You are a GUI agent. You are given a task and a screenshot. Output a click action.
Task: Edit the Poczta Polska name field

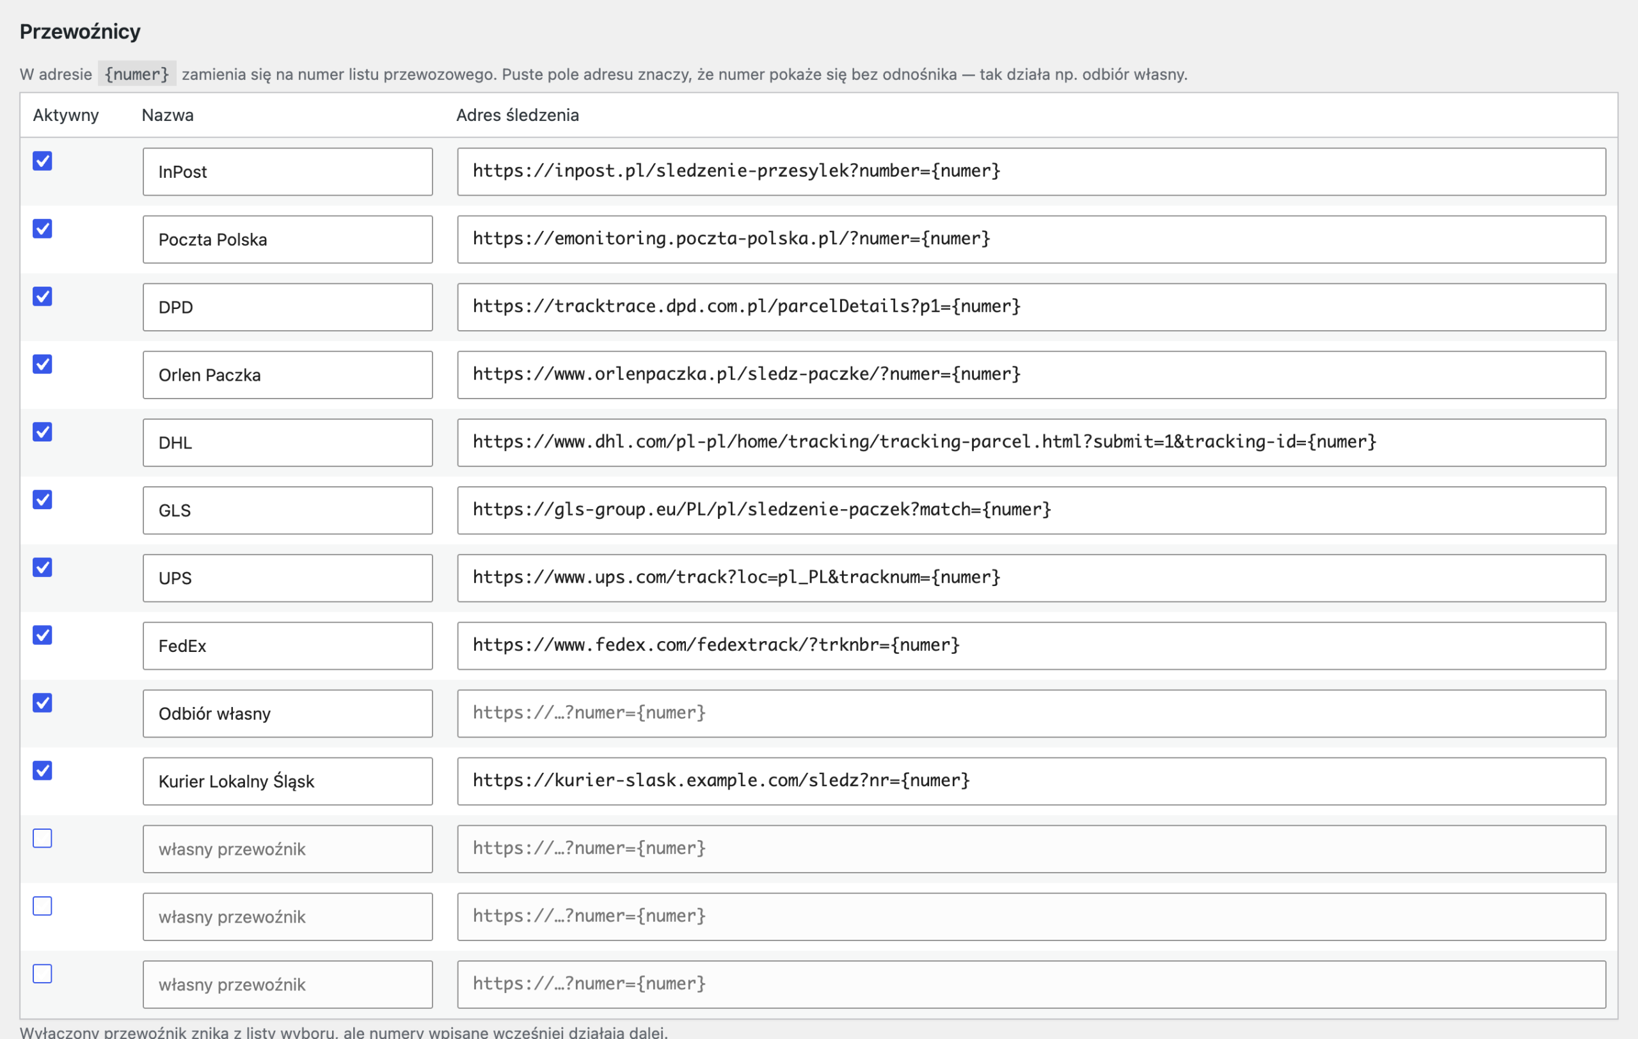pos(288,240)
